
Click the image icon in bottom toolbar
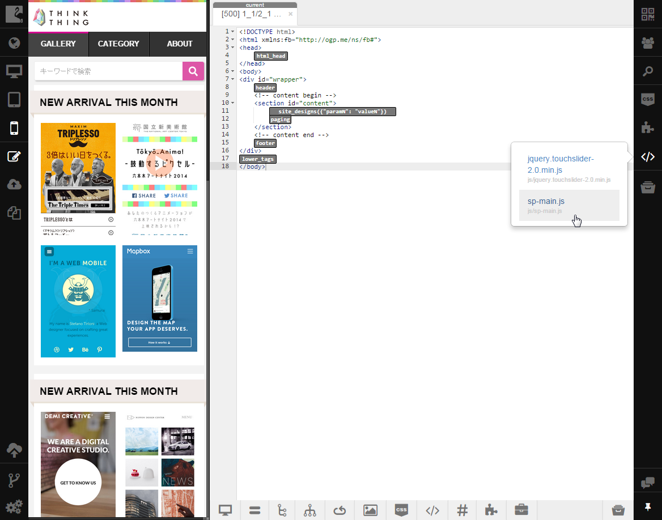(370, 510)
